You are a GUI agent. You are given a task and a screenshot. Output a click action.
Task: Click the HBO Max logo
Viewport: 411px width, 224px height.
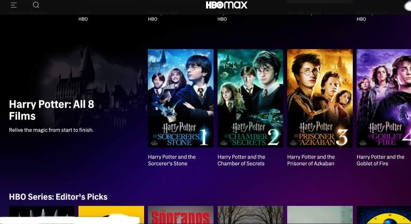[x=226, y=5]
